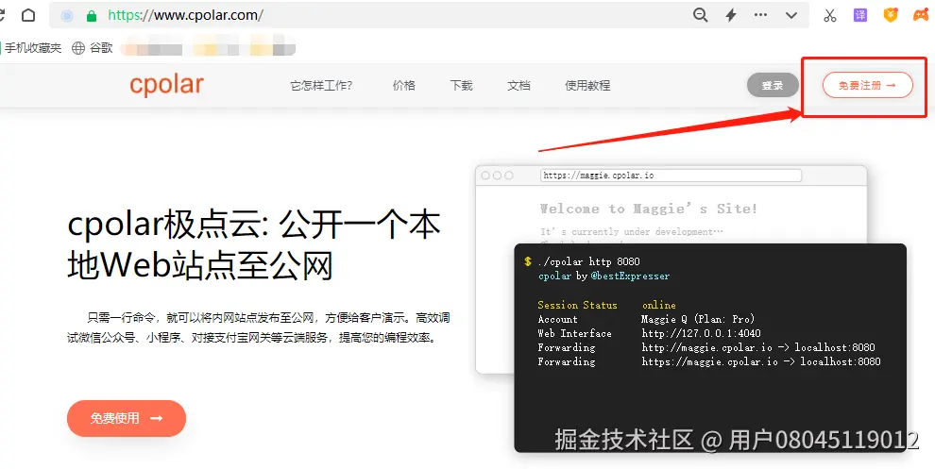Click the Welcome to Maggie's Site! text
Image resolution: width=935 pixels, height=469 pixels.
point(648,209)
